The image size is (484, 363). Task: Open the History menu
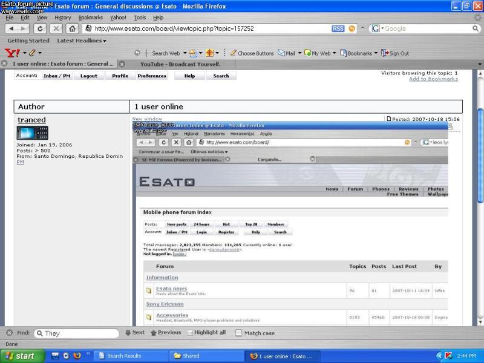coord(63,18)
